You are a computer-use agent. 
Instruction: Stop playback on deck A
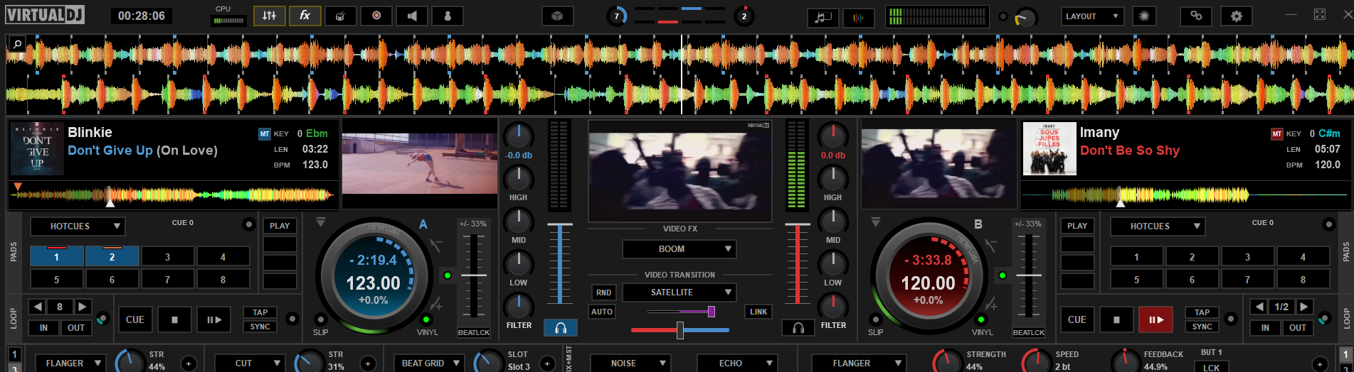174,319
